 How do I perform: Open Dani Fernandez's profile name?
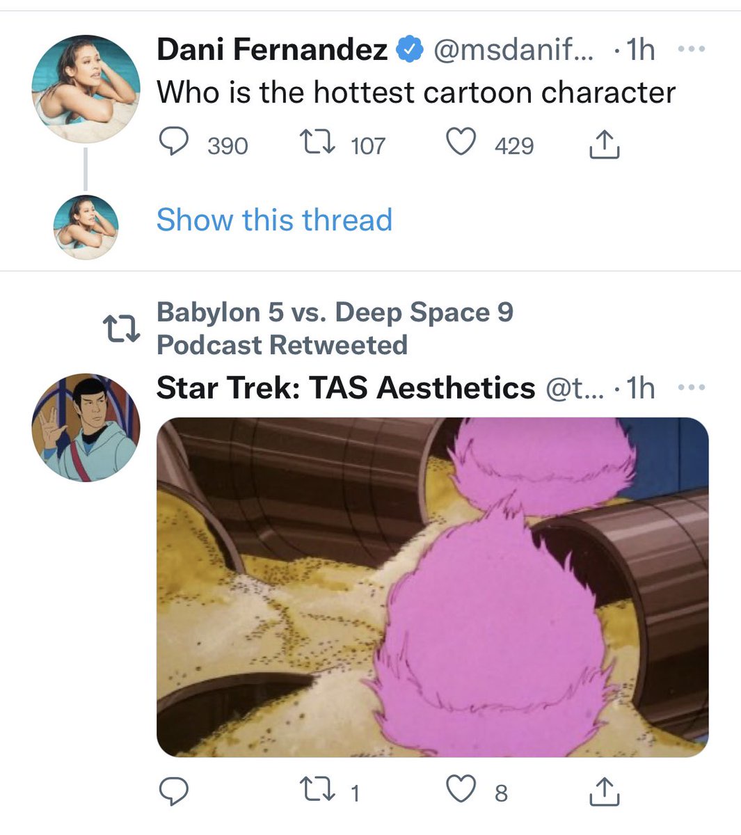pos(272,49)
